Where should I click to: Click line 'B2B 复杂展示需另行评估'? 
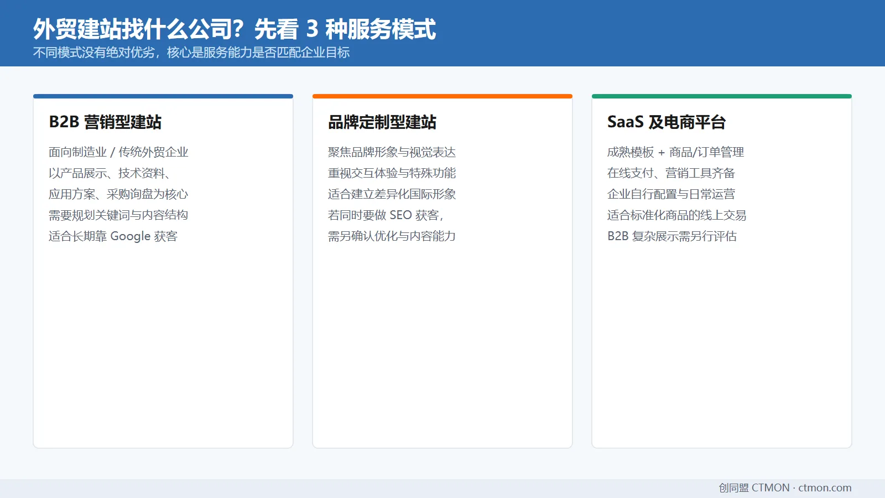672,236
